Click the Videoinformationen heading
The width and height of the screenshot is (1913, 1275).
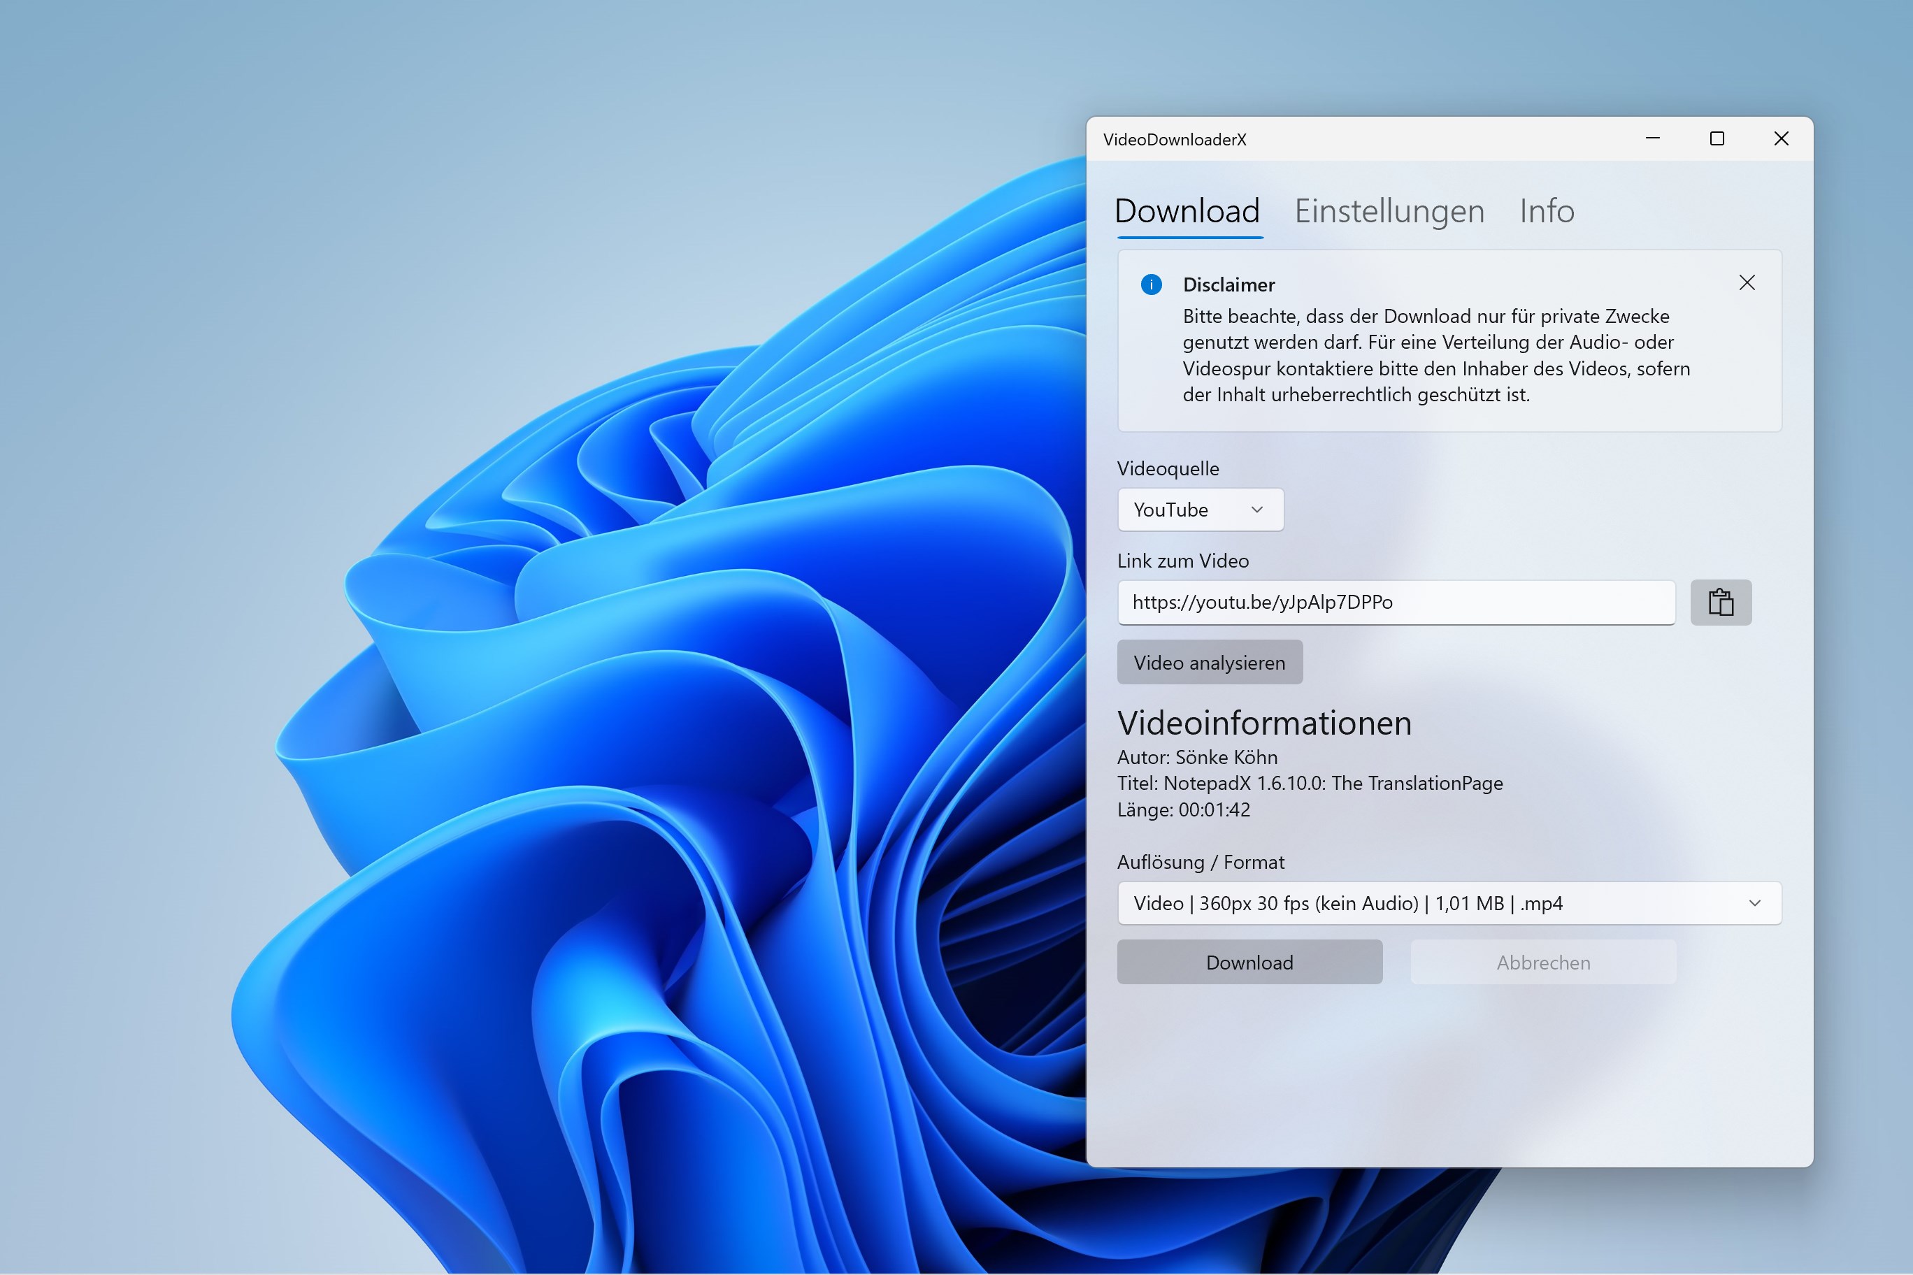tap(1264, 723)
